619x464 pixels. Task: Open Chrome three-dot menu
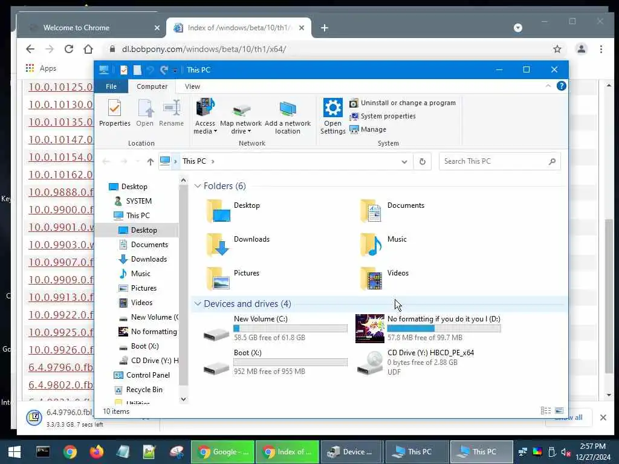click(x=601, y=49)
